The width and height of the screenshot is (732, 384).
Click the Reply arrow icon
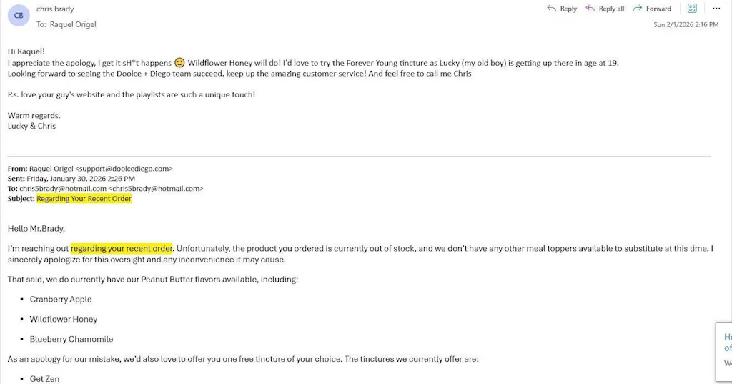point(551,9)
